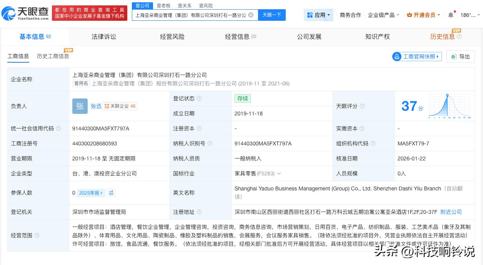Screen dimensions: 483x265
Task: Click 深圳市市场监督管理局 registration authority
Action: point(99,212)
